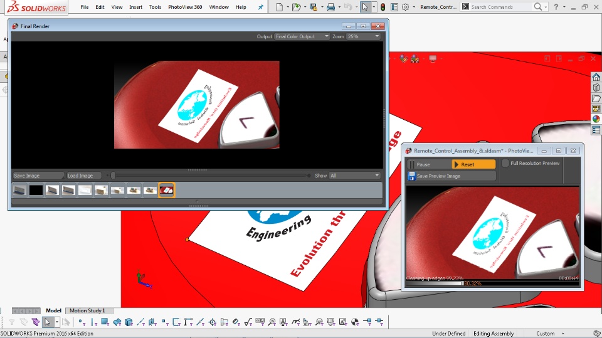The image size is (602, 338).
Task: Open the Custom units status dropdown
Action: 550,334
